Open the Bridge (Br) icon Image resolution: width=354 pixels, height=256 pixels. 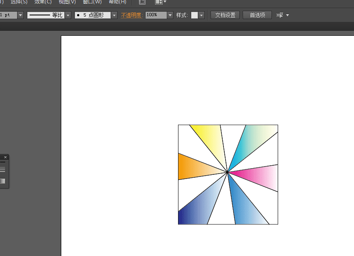(x=142, y=2)
